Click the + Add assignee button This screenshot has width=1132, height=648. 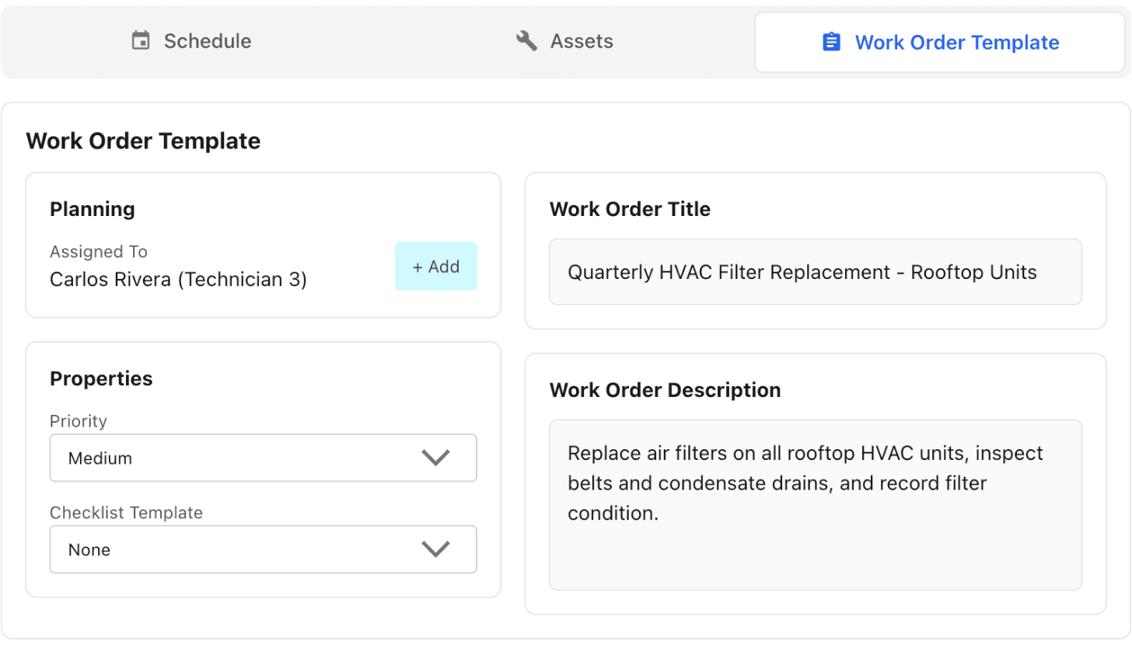[436, 267]
